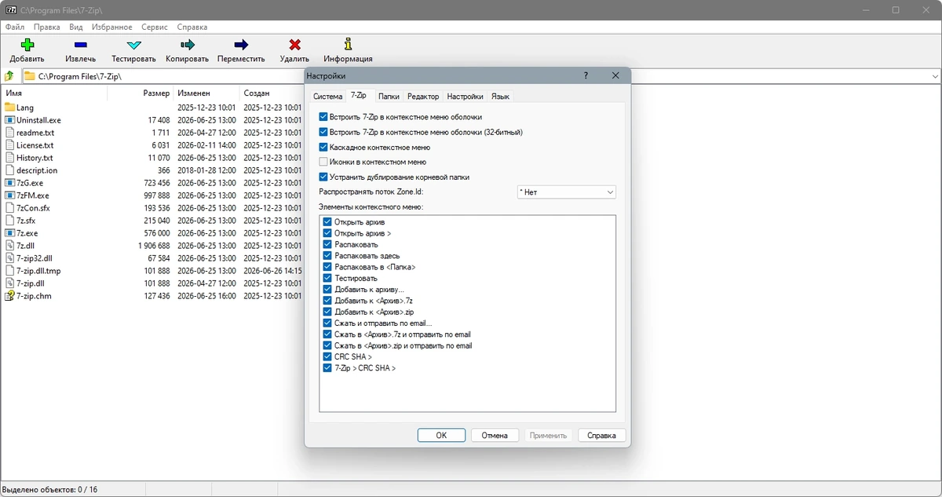Image resolution: width=942 pixels, height=497 pixels.
Task: Click the Добавить (Add) toolbar icon
Action: [x=27, y=45]
